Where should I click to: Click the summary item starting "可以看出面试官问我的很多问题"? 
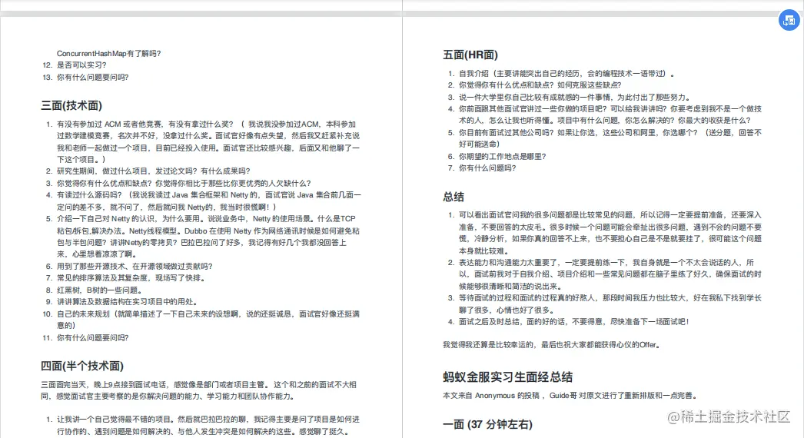click(x=610, y=233)
